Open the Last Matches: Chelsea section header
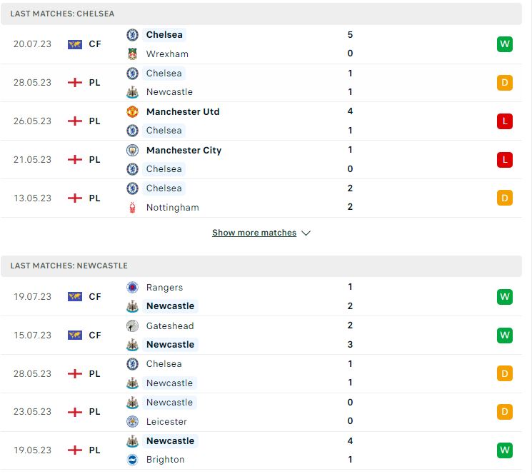Viewport: 532px width, 474px height. point(261,14)
